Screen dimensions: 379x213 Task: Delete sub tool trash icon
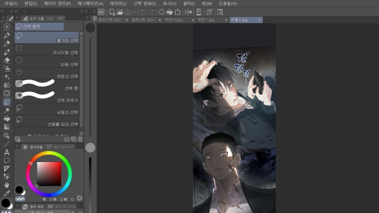pos(80,139)
